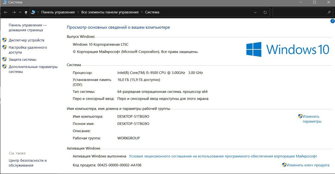
Task: Open 'Дополнительные параметры системы' link
Action: pos(33,69)
